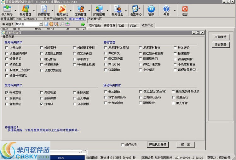The width and height of the screenshot is (236, 160).
Task: Switch to the 获奖信息 tab
Action: point(110,26)
